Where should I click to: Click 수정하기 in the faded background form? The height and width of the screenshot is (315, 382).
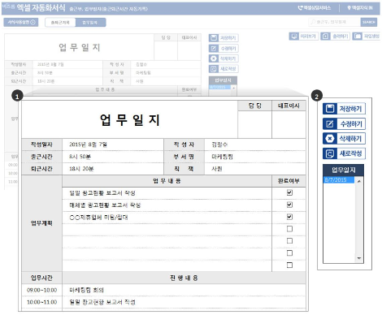224,49
